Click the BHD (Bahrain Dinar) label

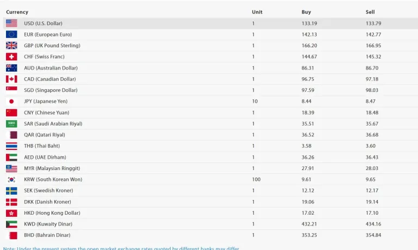[x=47, y=235]
